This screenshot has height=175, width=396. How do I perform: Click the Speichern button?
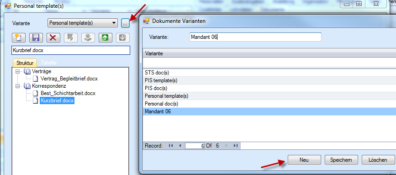341,159
